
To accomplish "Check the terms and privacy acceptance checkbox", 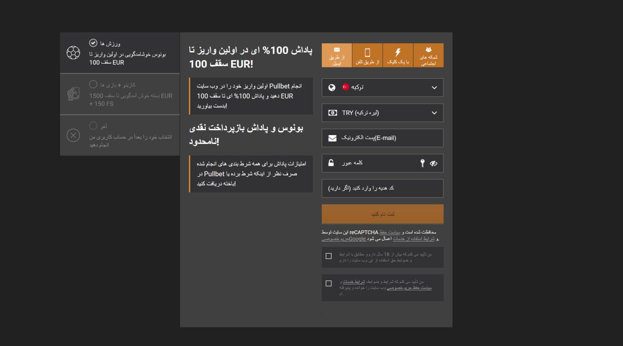I will pyautogui.click(x=329, y=283).
